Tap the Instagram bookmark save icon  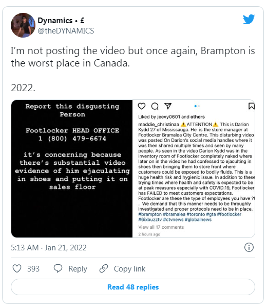click(252, 106)
